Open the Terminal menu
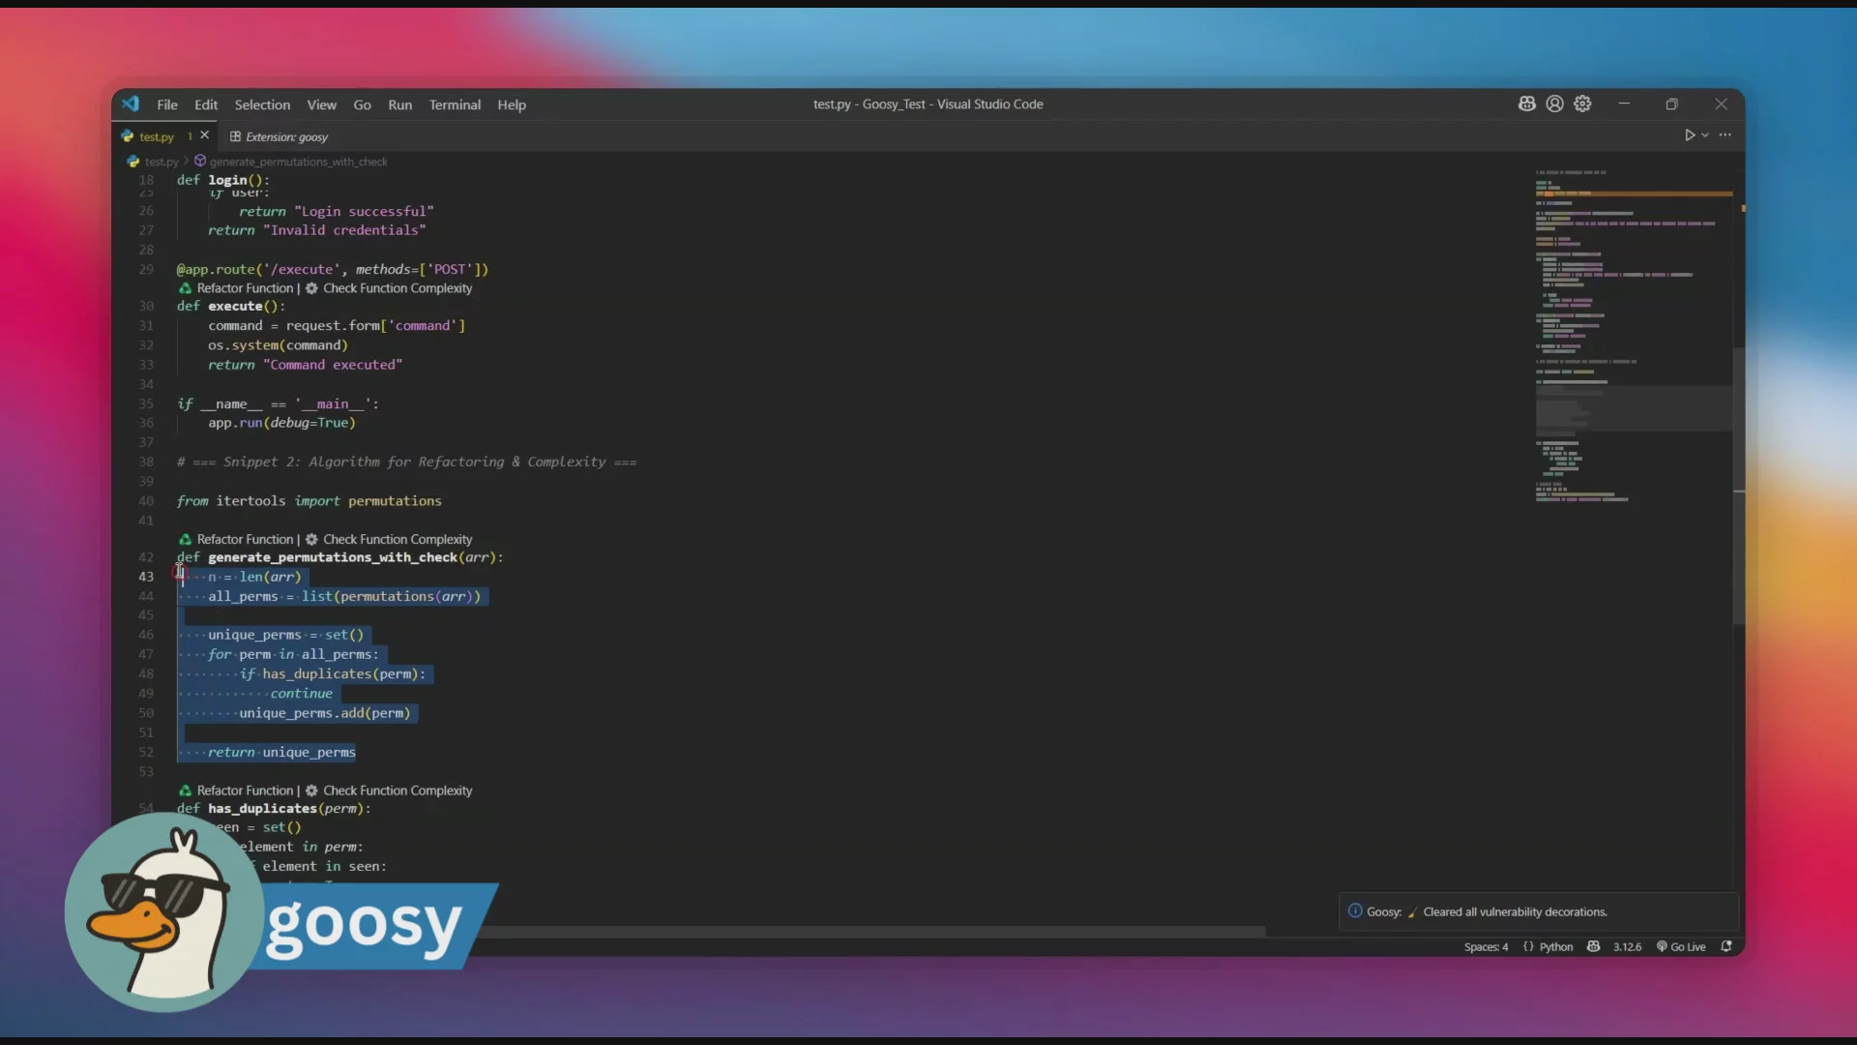Screen dimensions: 1857x1045 pos(455,104)
